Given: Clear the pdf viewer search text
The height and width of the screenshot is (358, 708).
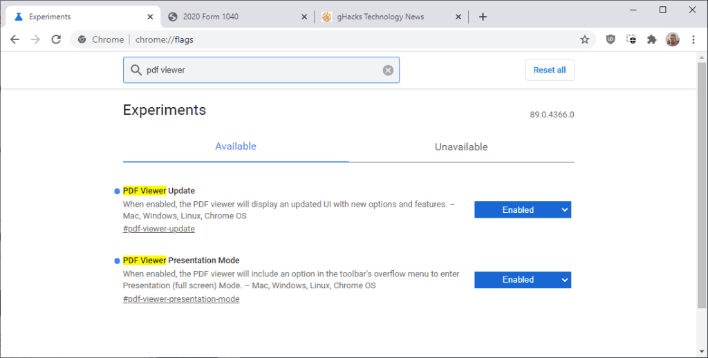Looking at the screenshot, I should pos(388,70).
